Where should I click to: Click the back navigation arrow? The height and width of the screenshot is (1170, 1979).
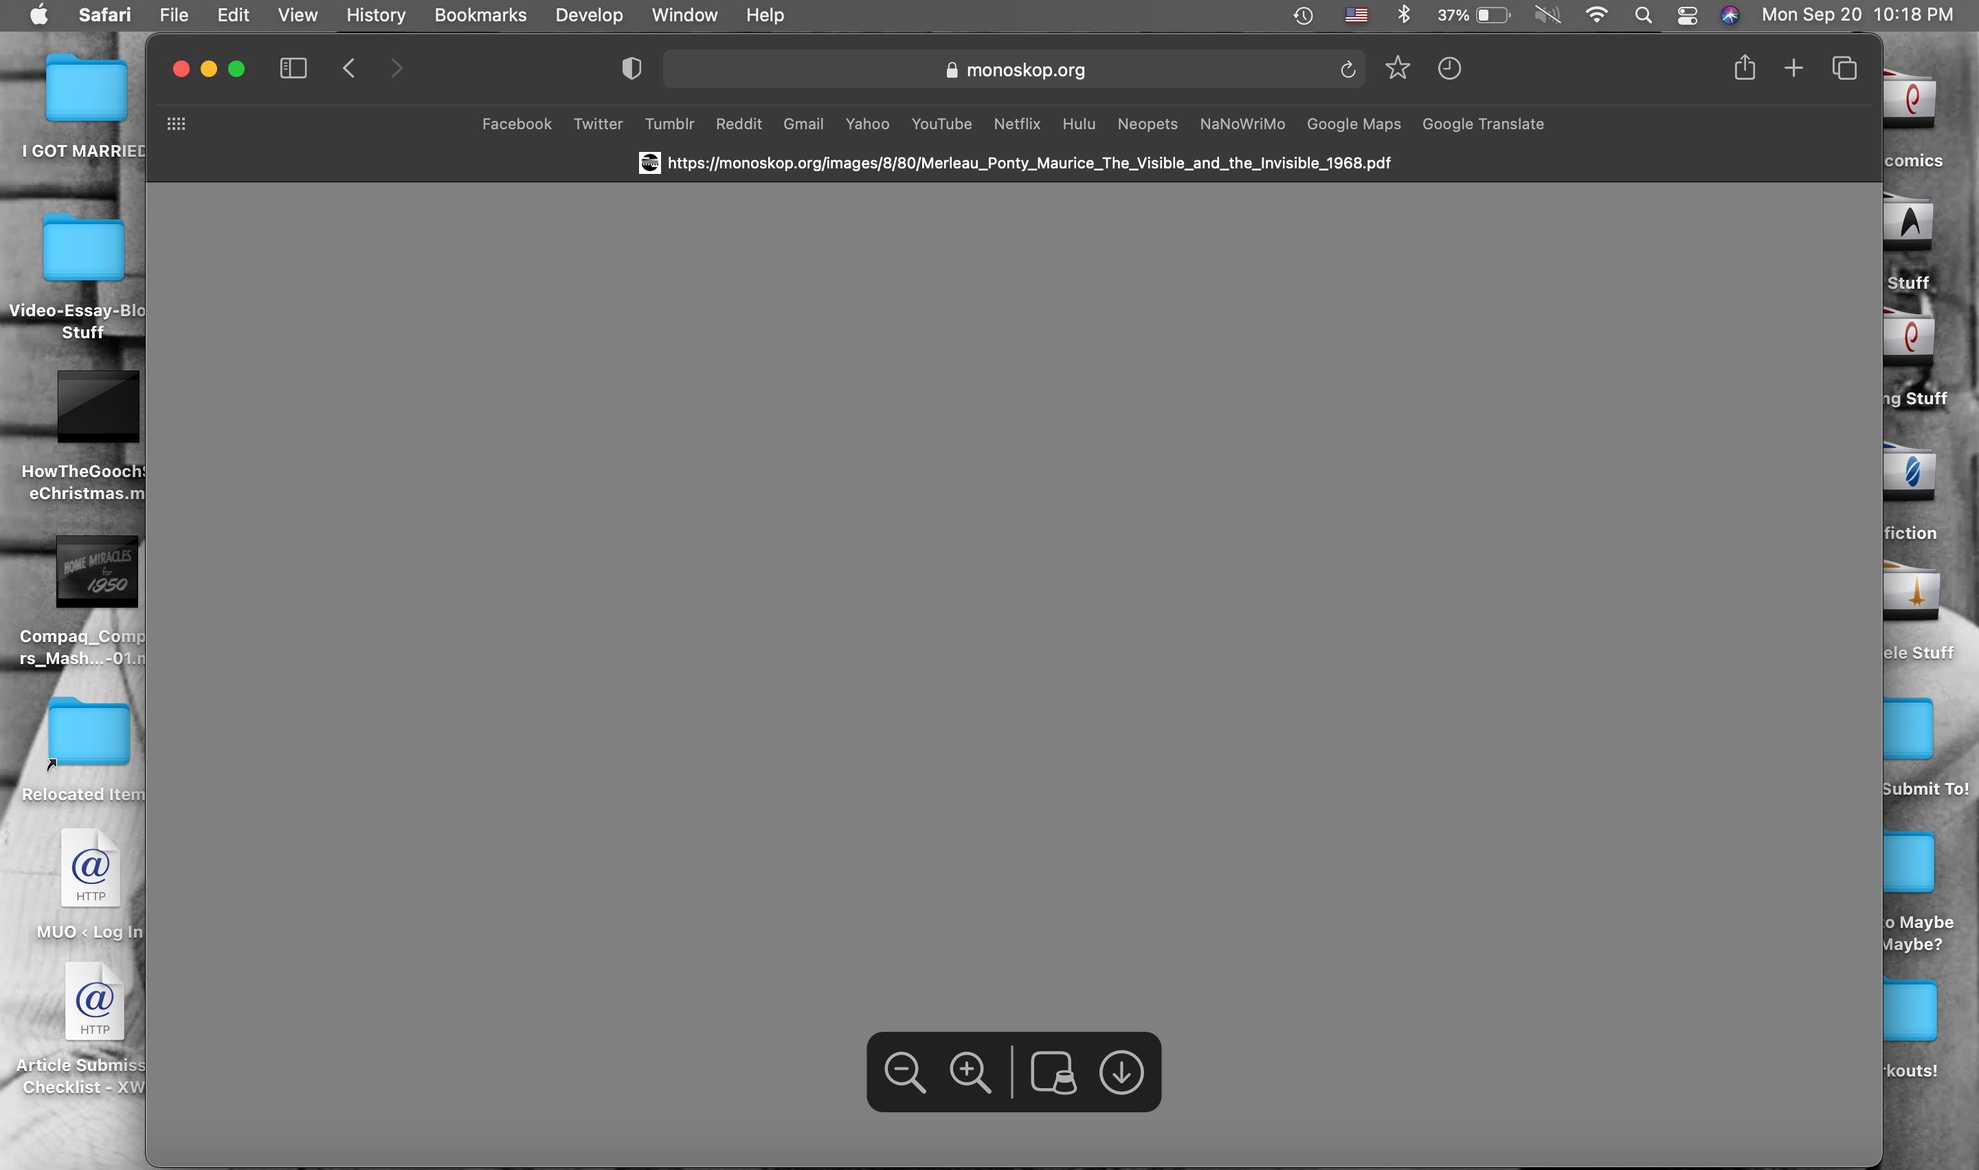tap(348, 68)
